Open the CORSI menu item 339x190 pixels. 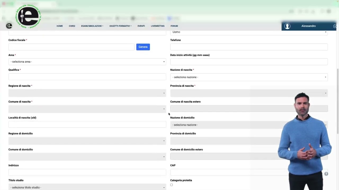[72, 26]
